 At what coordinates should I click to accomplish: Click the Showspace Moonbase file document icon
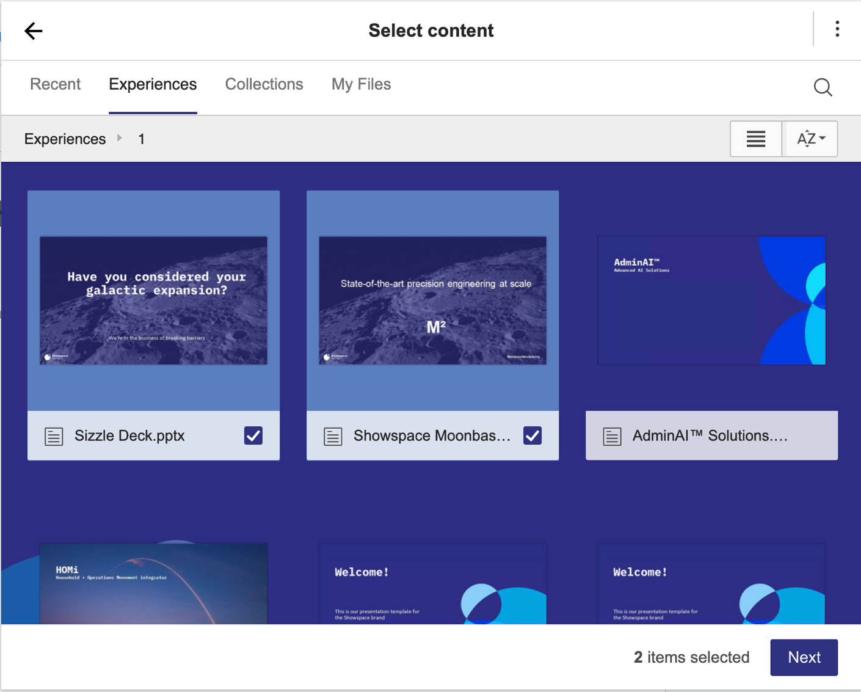tap(333, 436)
